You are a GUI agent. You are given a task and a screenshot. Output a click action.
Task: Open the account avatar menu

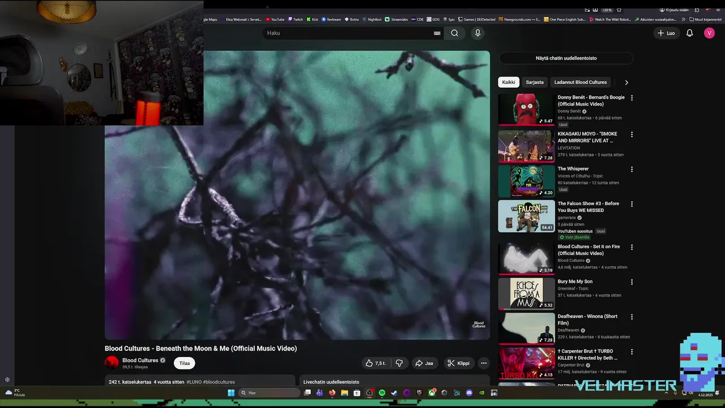[709, 33]
